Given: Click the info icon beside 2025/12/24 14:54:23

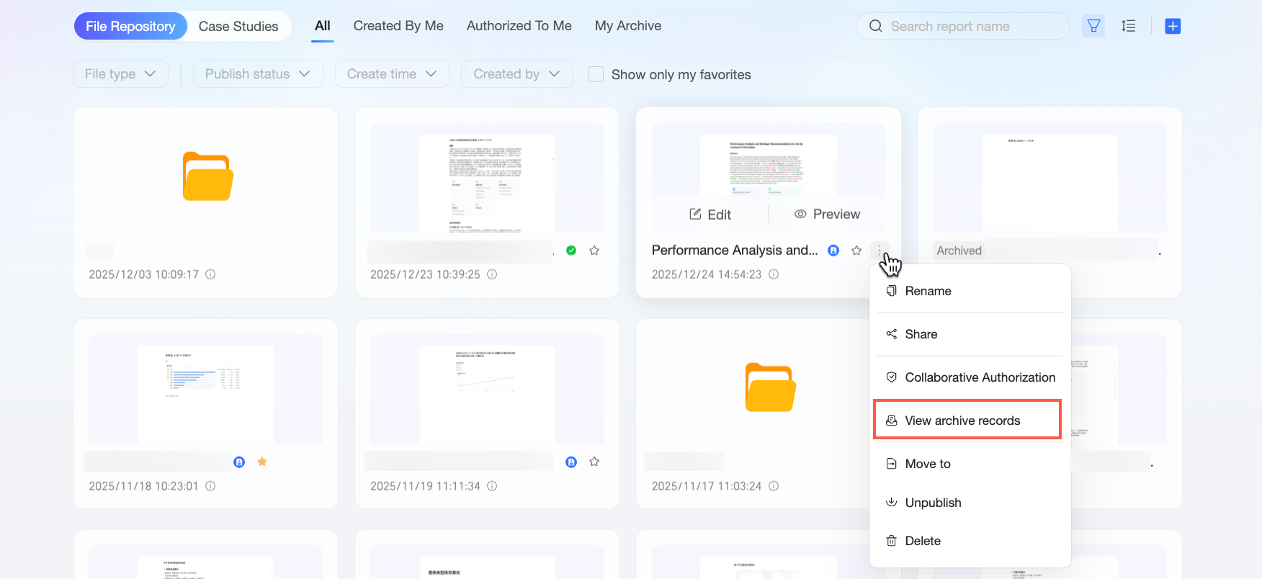Looking at the screenshot, I should pos(774,274).
